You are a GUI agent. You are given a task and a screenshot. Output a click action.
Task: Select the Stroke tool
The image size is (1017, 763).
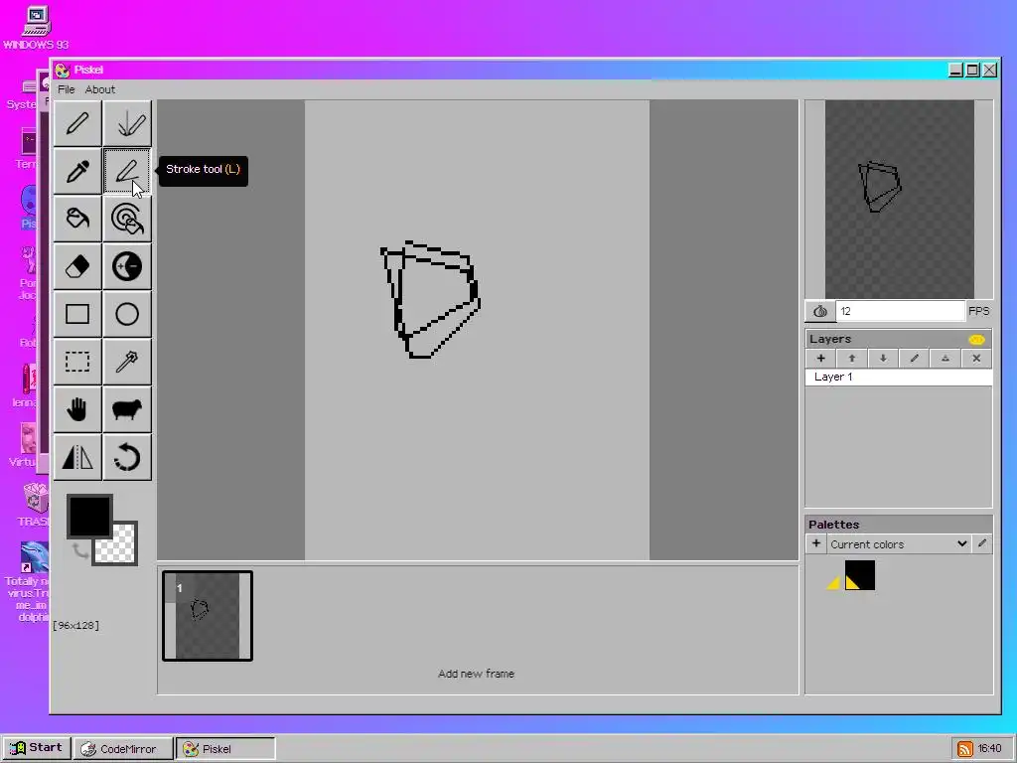(x=127, y=171)
